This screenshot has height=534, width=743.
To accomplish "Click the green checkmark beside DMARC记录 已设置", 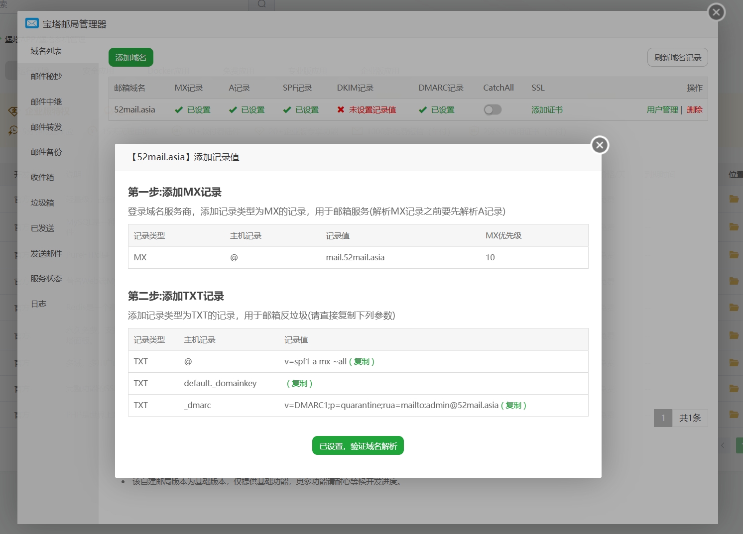I will pos(423,109).
